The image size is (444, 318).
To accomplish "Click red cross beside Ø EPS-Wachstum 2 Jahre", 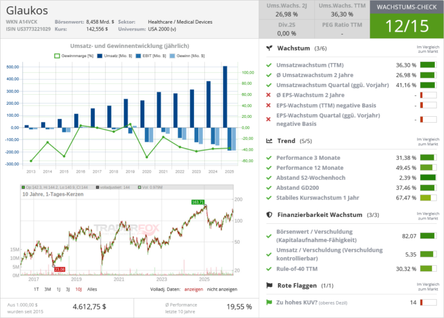I will 268,95.
